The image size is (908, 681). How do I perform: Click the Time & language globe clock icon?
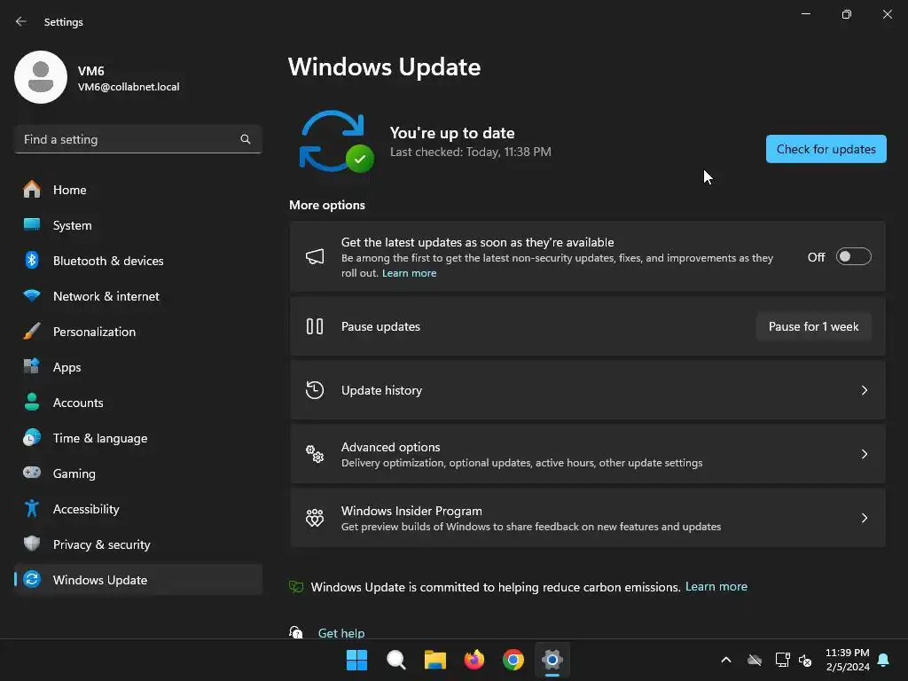click(x=32, y=438)
